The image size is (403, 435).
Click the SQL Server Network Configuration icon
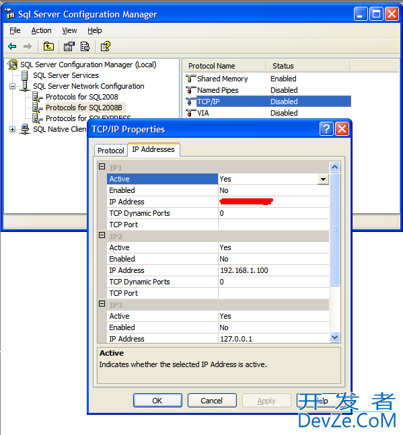pyautogui.click(x=24, y=86)
